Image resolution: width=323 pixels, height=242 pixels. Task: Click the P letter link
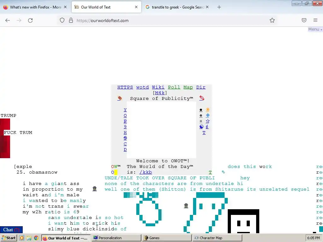click(x=125, y=121)
